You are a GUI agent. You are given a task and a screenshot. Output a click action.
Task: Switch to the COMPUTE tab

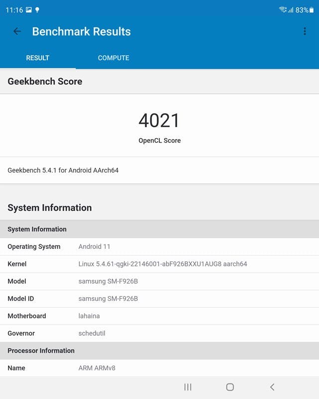[x=113, y=58]
